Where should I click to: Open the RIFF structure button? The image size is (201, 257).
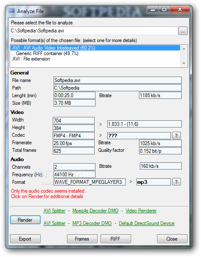coord(116,239)
